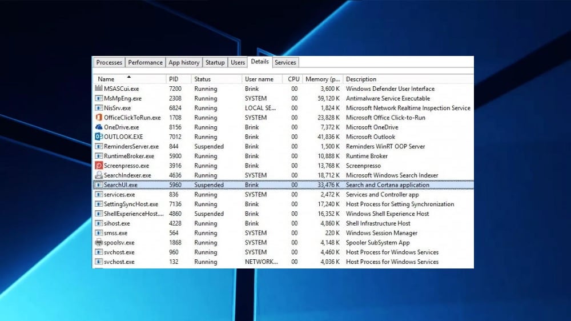The image size is (571, 321).
Task: Click the ShellExperienceHost process icon
Action: pos(99,214)
